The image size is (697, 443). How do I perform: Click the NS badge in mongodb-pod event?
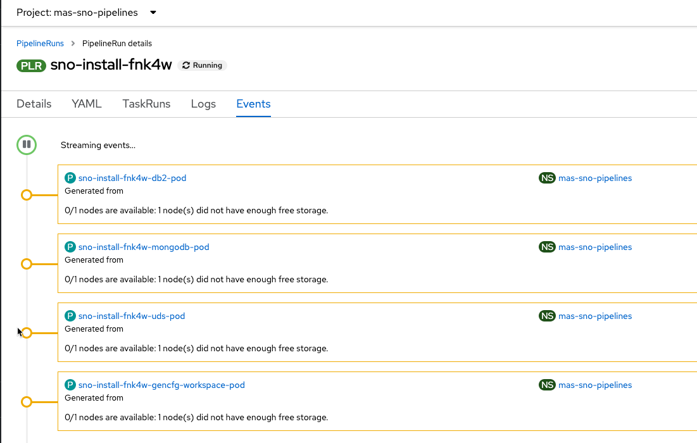(x=547, y=247)
